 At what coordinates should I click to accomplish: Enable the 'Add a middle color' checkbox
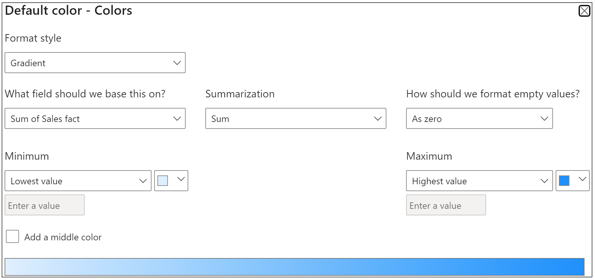12,236
